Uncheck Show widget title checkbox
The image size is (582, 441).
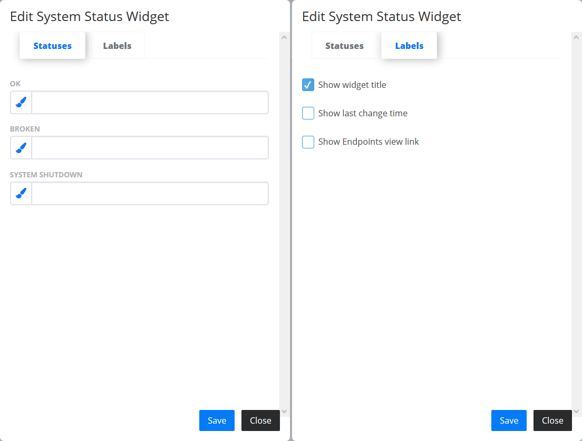click(x=308, y=85)
